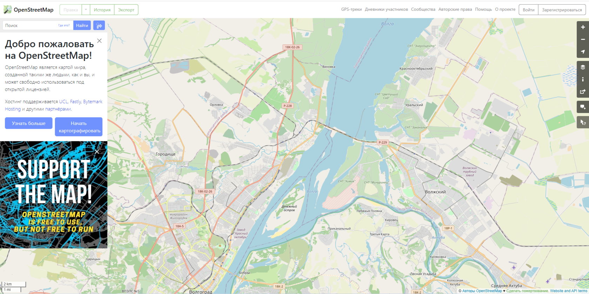Open О проекте menu item

505,9
